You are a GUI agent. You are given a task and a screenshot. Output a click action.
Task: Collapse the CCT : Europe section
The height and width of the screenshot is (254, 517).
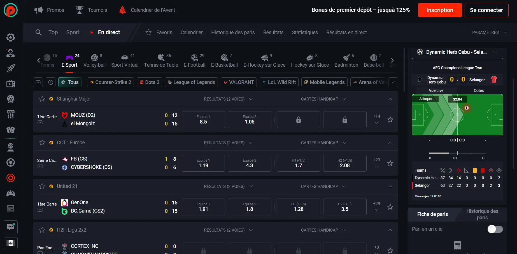pos(390,143)
